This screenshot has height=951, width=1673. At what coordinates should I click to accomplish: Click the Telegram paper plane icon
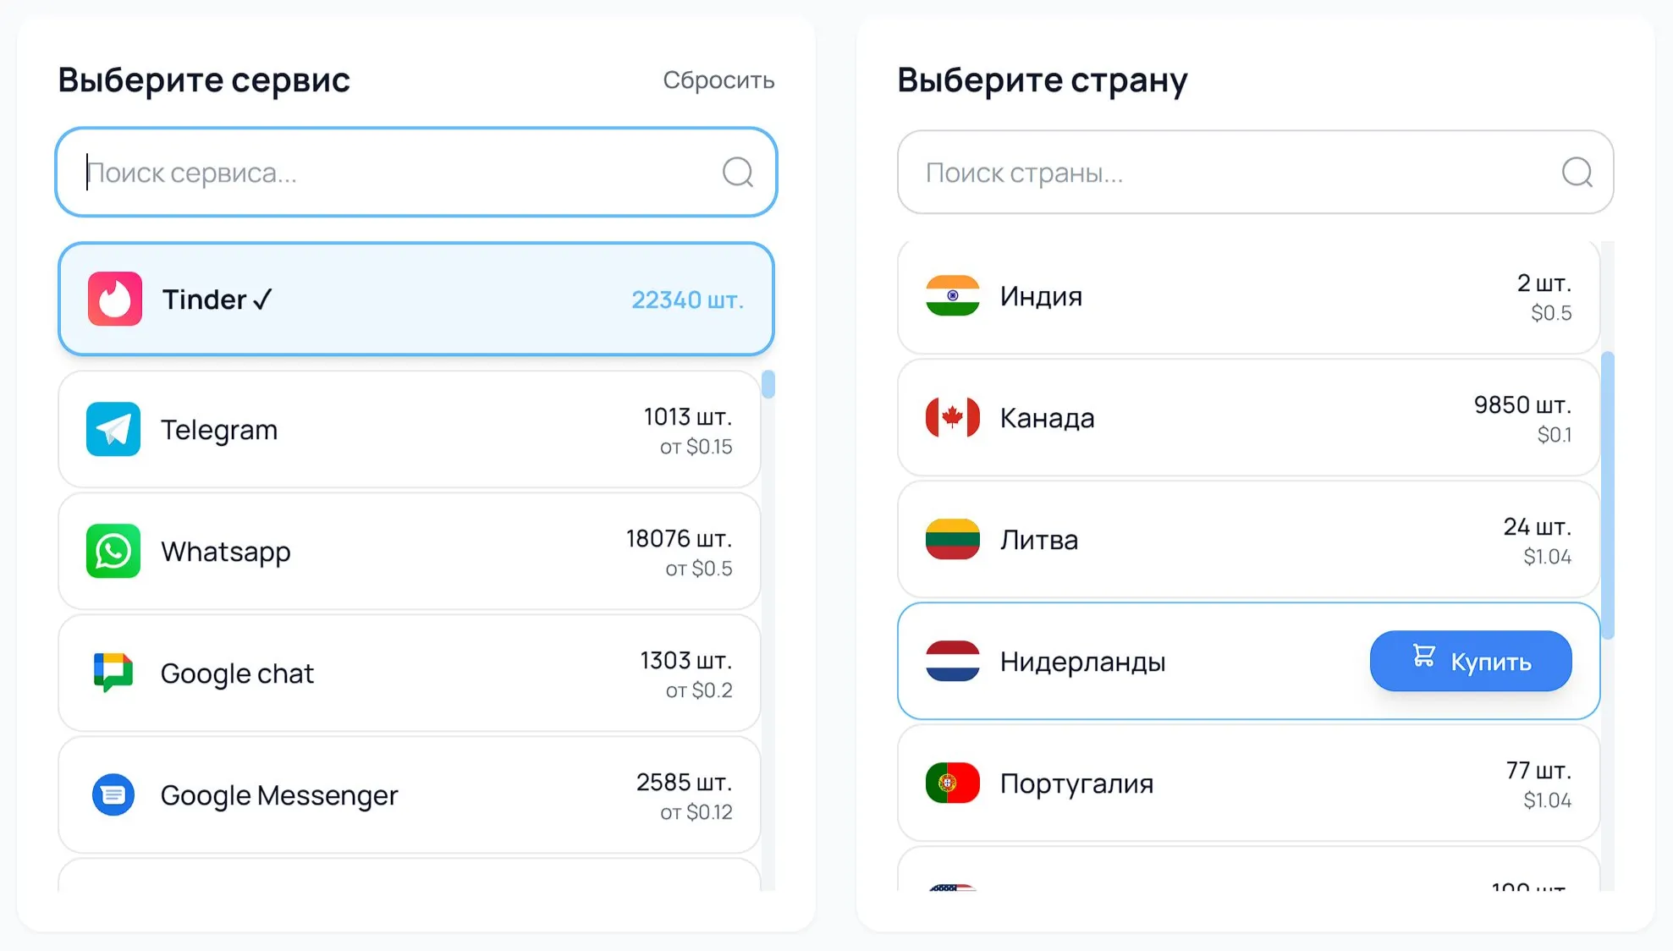(x=113, y=429)
